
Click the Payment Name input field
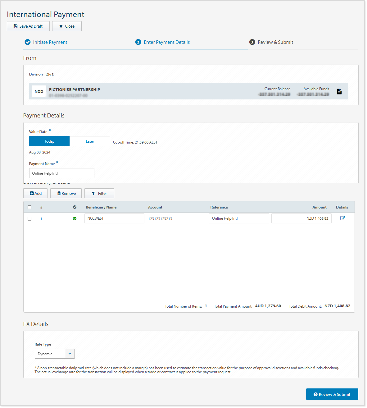tap(61, 173)
